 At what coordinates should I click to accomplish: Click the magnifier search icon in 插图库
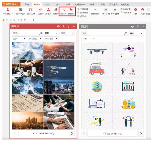pos(126,33)
